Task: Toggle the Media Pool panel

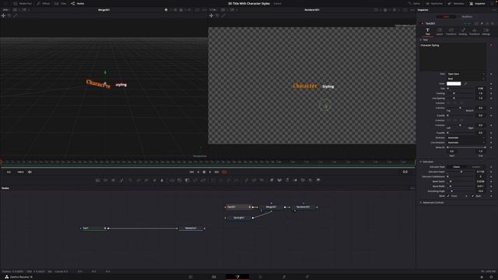Action: click(x=23, y=3)
